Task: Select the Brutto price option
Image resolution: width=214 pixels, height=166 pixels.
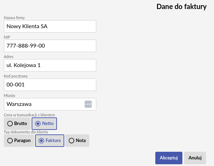Action: click(x=17, y=124)
